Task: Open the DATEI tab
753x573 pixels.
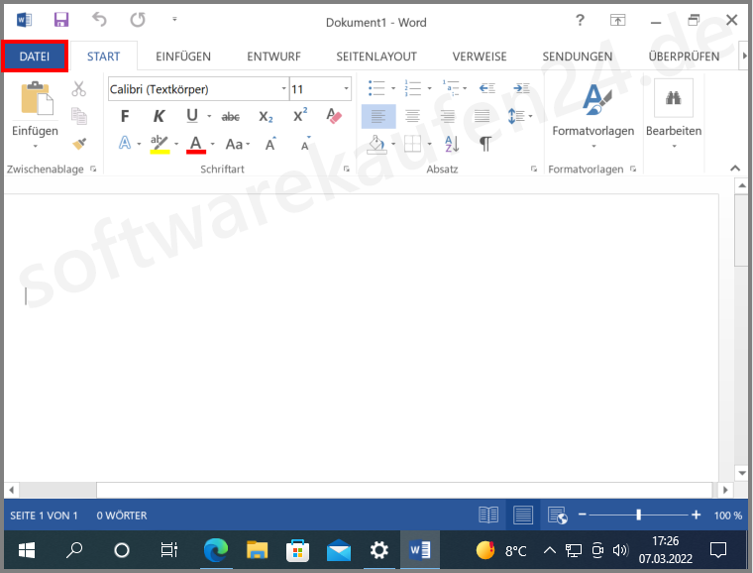Action: (x=35, y=57)
